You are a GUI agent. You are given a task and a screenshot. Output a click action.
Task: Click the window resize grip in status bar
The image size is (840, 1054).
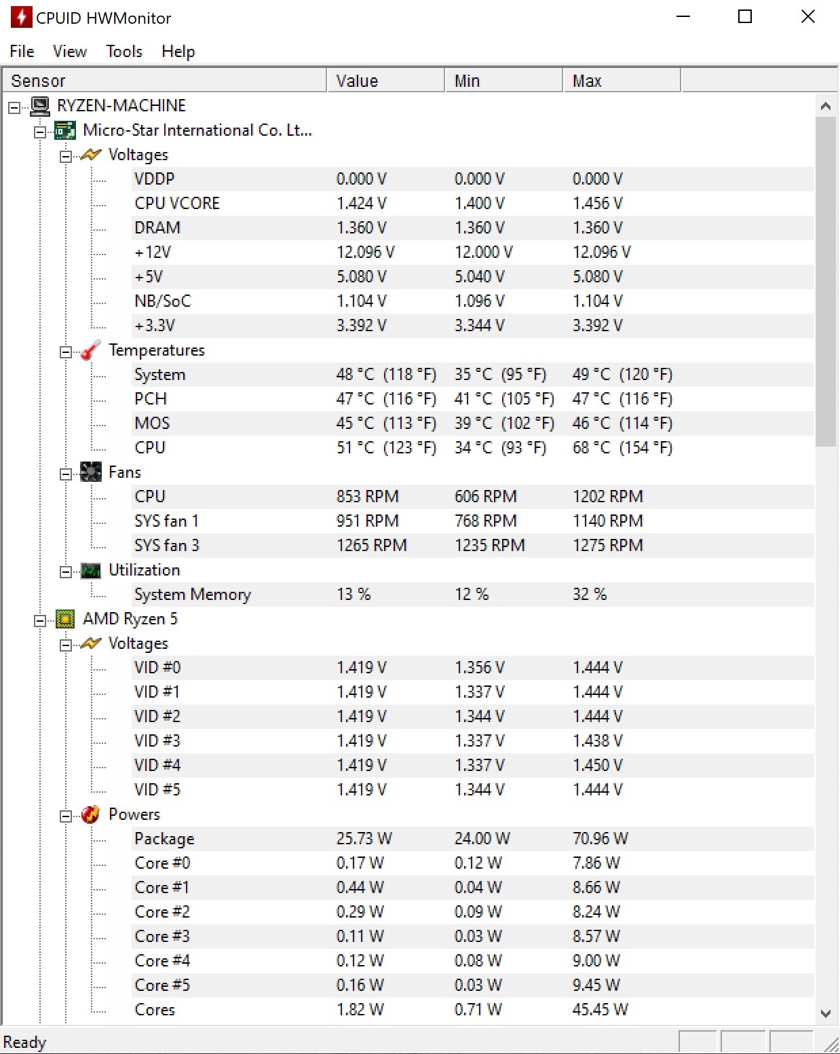point(830,1044)
